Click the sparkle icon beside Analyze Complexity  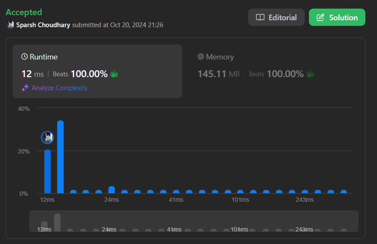pos(25,88)
